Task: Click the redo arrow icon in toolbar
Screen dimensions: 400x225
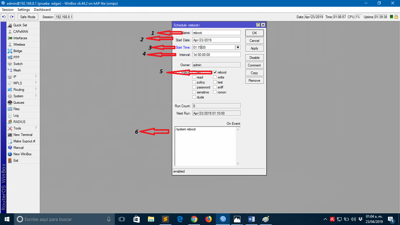Action: [x=11, y=17]
